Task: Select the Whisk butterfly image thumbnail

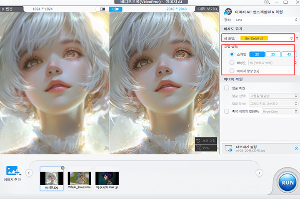Action: click(x=80, y=178)
